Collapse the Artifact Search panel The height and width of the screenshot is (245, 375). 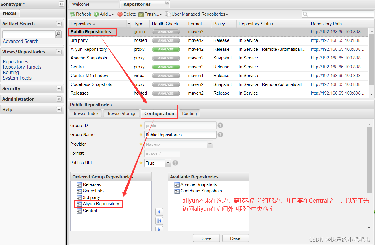pyautogui.click(x=59, y=24)
